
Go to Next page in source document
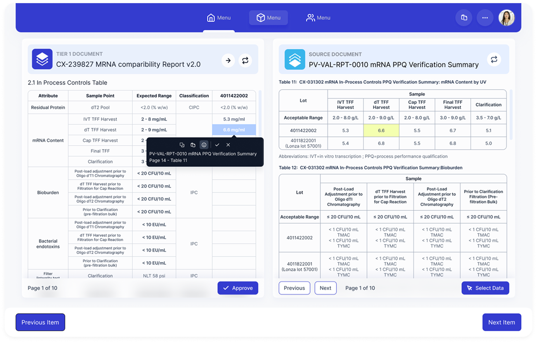click(x=325, y=288)
